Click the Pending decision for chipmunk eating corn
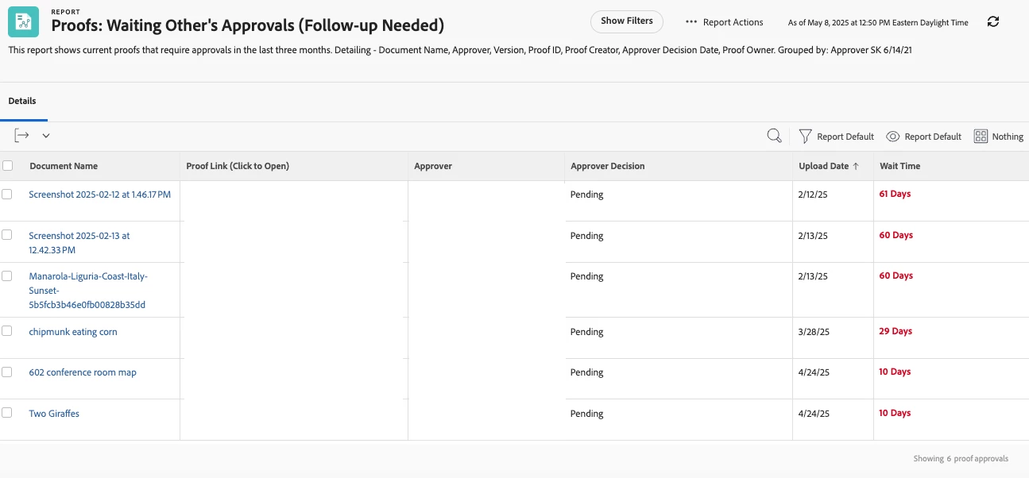This screenshot has height=478, width=1029. 587,332
